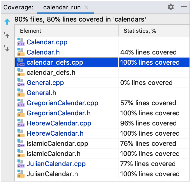The image size is (191, 182).
Task: Sort by the Statistics, % column header
Action: [x=140, y=31]
